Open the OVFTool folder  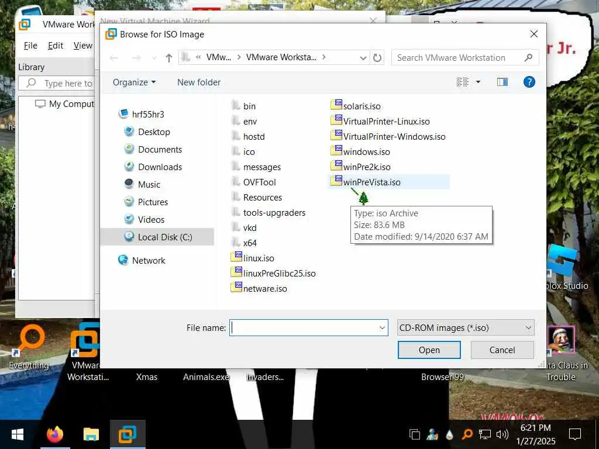pyautogui.click(x=259, y=182)
